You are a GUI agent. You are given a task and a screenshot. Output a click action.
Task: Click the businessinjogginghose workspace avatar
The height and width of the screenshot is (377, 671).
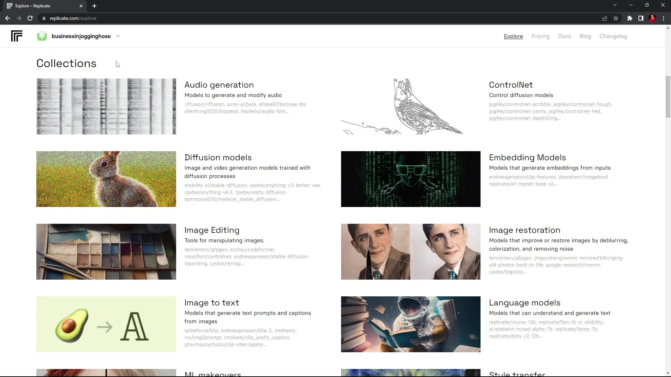pyautogui.click(x=42, y=36)
